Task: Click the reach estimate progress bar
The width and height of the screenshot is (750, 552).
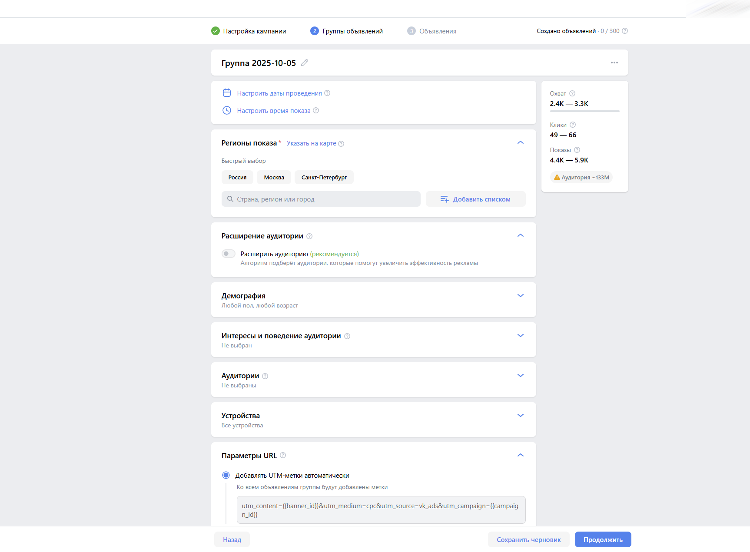Action: point(584,112)
